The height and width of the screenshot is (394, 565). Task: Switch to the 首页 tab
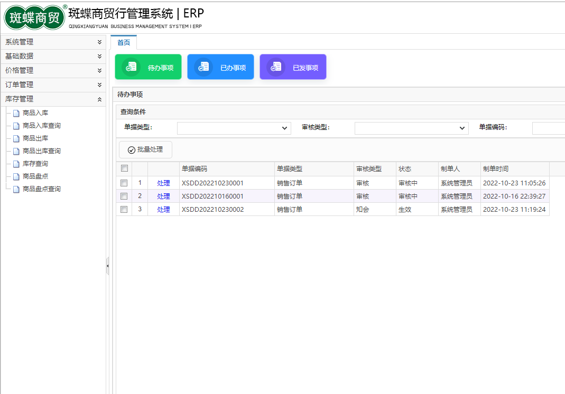tap(124, 42)
